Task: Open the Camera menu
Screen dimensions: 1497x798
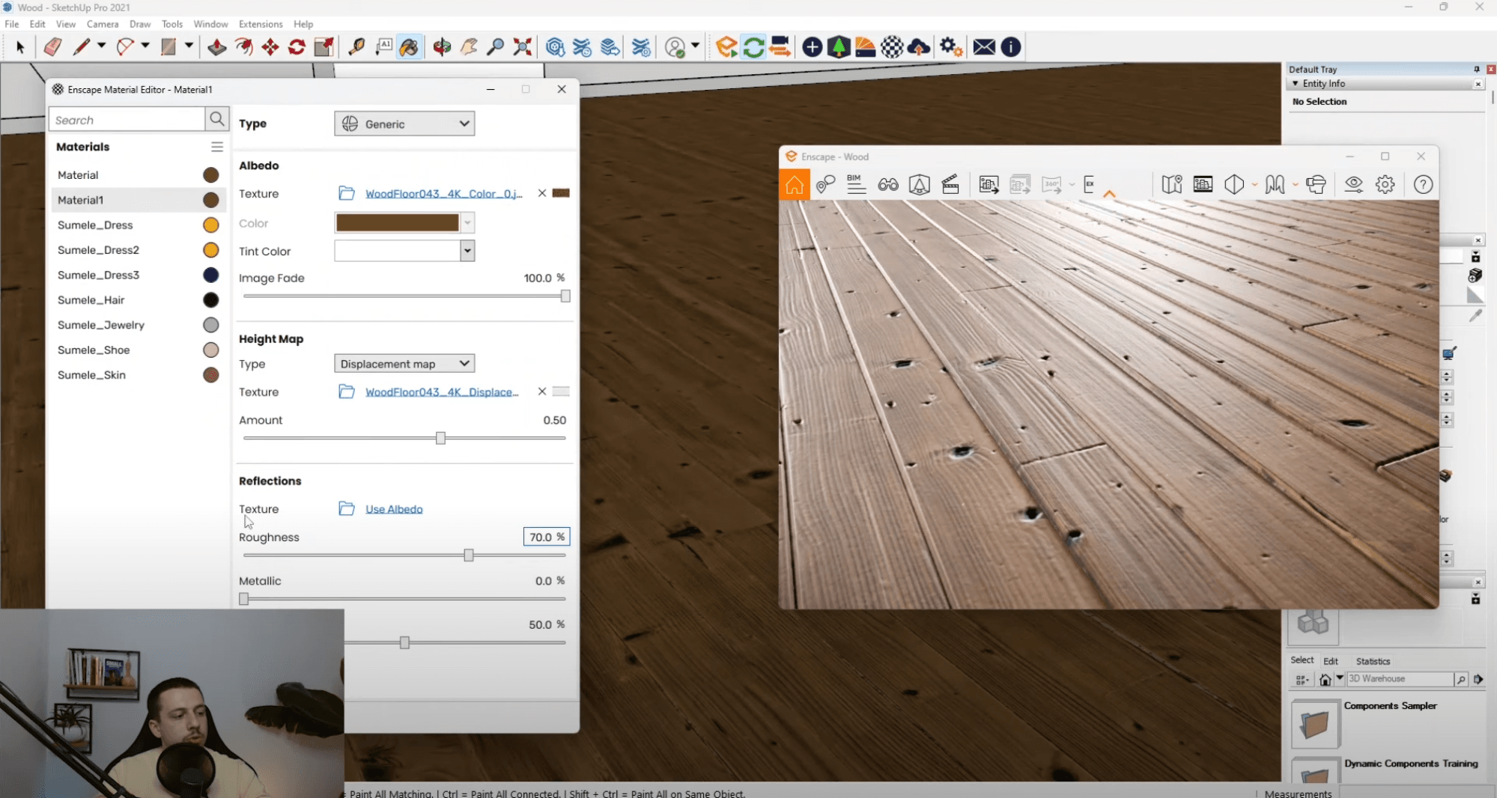Action: pyautogui.click(x=103, y=24)
